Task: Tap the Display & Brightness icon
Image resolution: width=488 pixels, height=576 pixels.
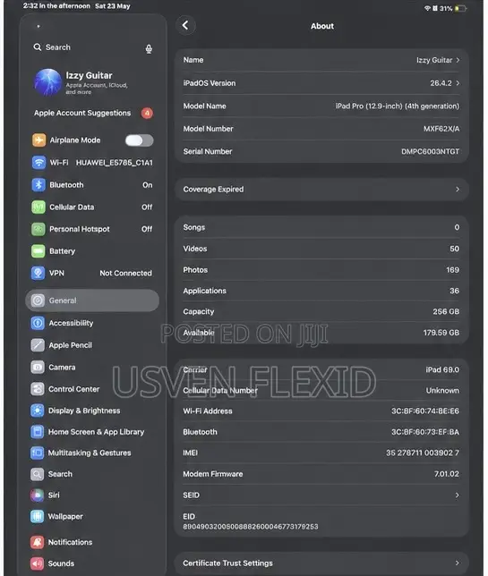Action: click(x=37, y=411)
